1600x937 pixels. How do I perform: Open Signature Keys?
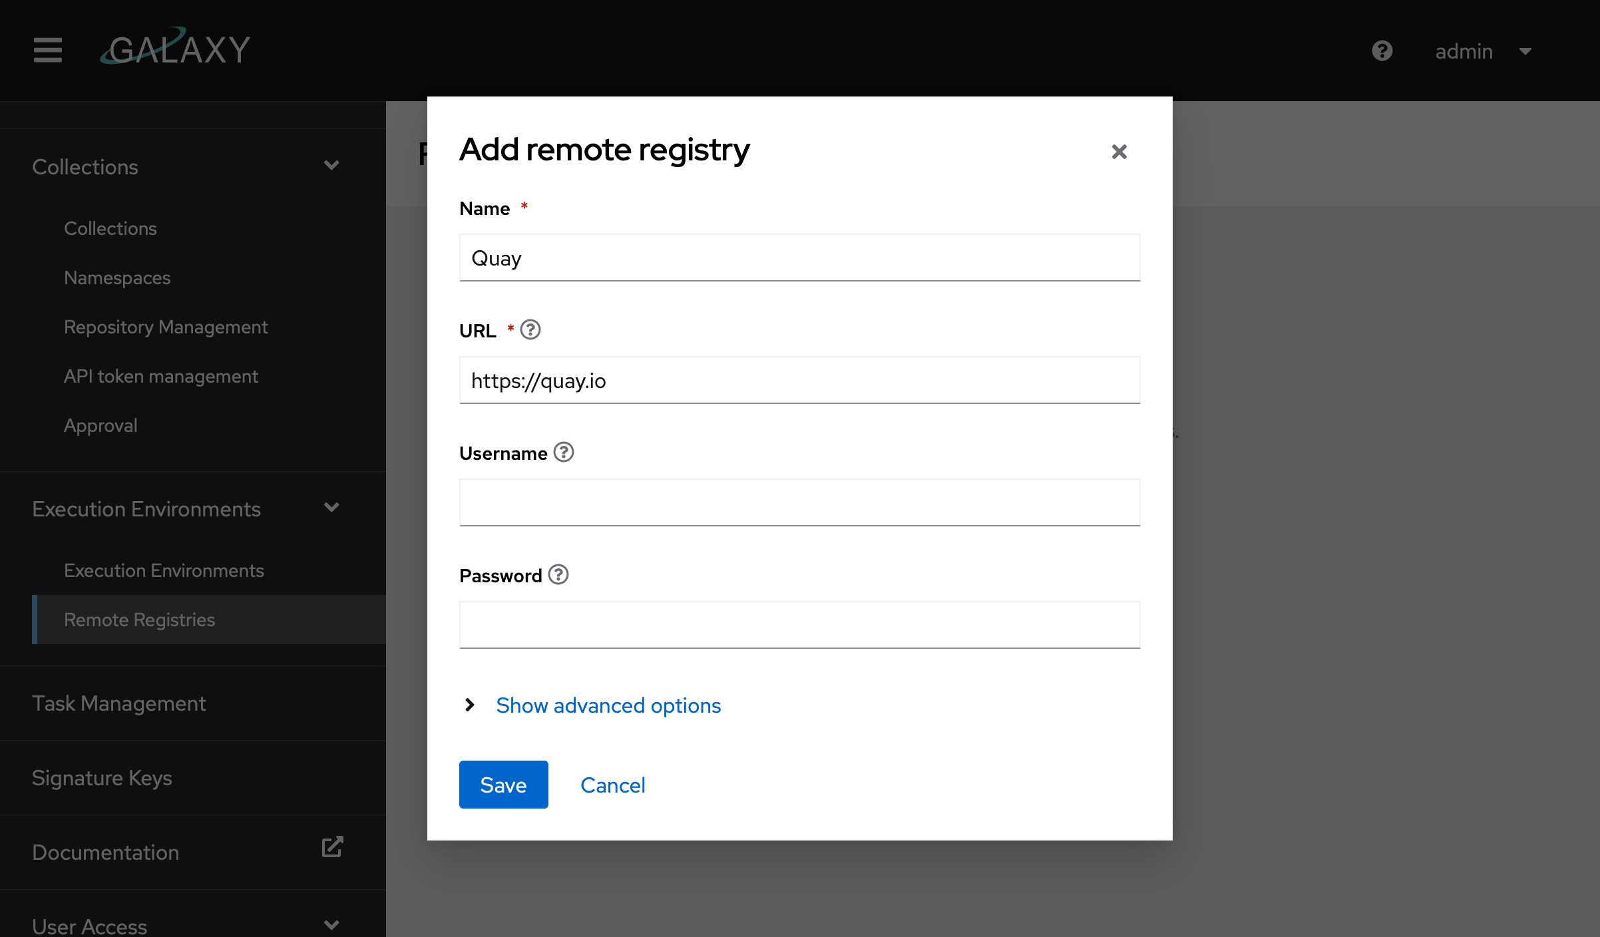(x=102, y=778)
